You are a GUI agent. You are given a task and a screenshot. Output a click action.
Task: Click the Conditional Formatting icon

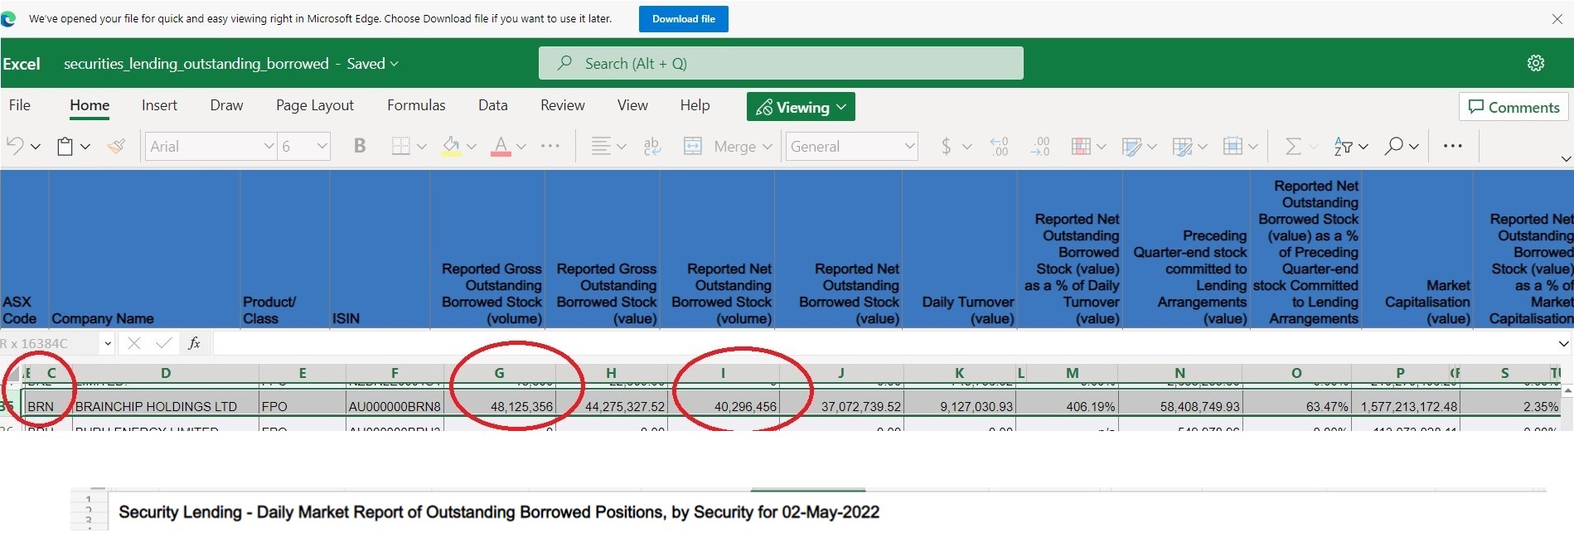pos(1081,147)
